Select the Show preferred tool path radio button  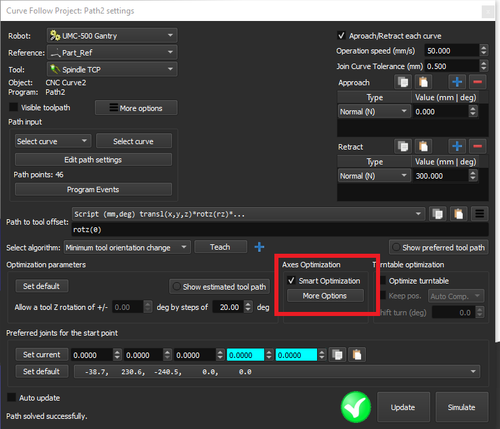click(396, 248)
